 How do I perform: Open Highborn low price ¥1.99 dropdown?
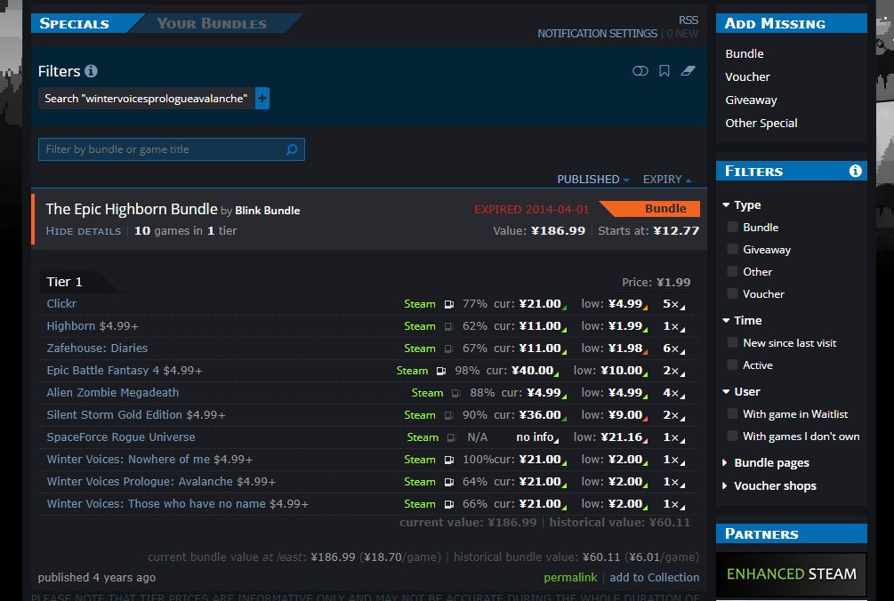(x=628, y=326)
